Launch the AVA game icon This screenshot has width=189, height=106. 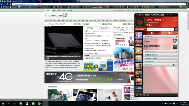(x=139, y=74)
